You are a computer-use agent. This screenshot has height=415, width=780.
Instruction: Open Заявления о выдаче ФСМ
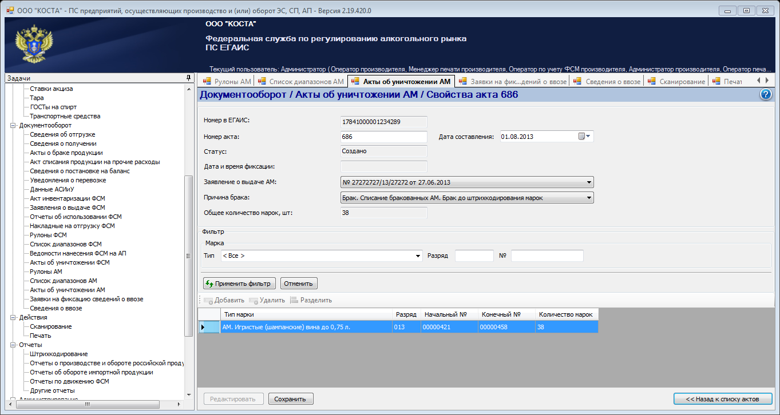68,207
